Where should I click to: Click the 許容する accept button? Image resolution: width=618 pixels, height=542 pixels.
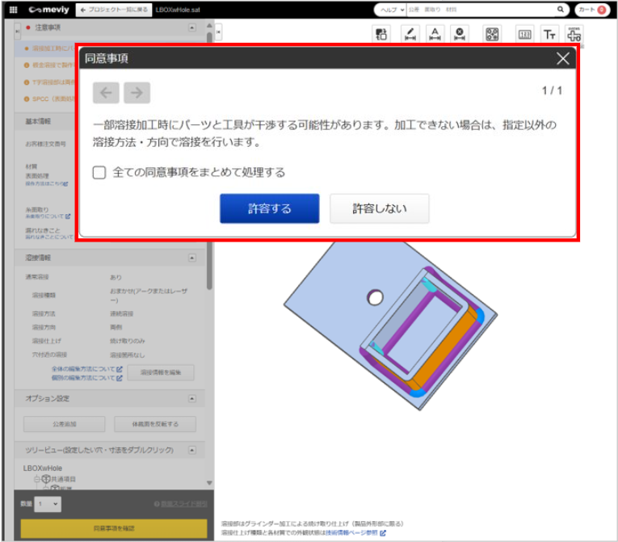[269, 208]
